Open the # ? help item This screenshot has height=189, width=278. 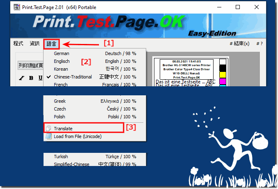(x=260, y=44)
